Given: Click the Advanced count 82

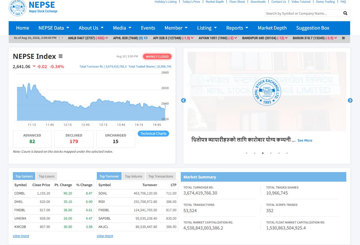Looking at the screenshot, I should click(x=32, y=142).
